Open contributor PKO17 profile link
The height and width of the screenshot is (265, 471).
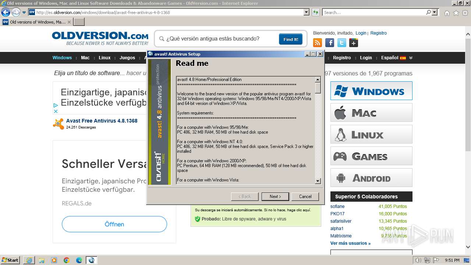[337, 214]
